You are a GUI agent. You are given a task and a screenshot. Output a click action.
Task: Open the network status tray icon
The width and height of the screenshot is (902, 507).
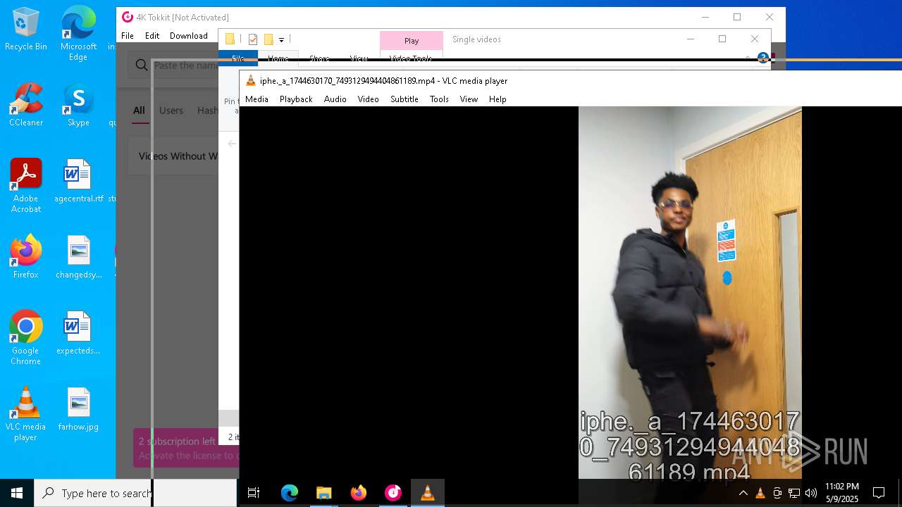[794, 493]
